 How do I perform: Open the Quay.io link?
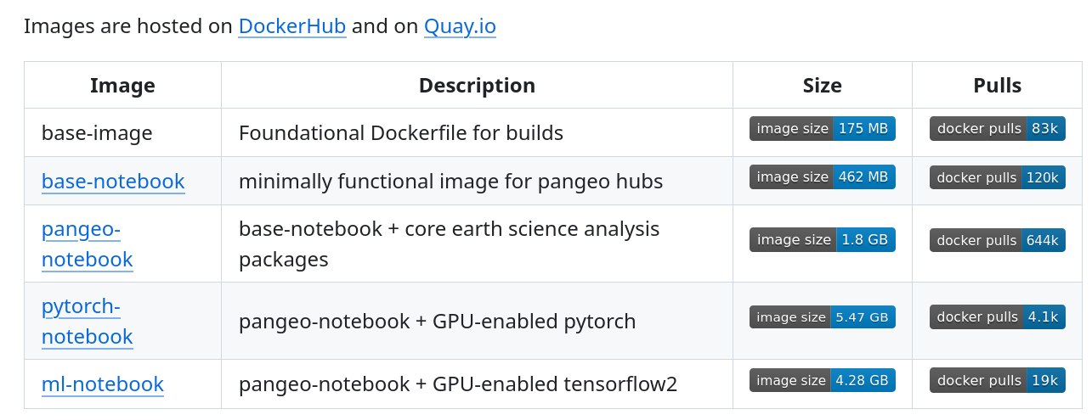[x=460, y=26]
